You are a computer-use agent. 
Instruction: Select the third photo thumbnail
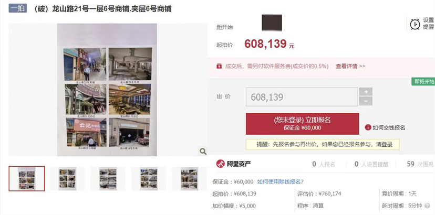pyautogui.click(x=108, y=178)
